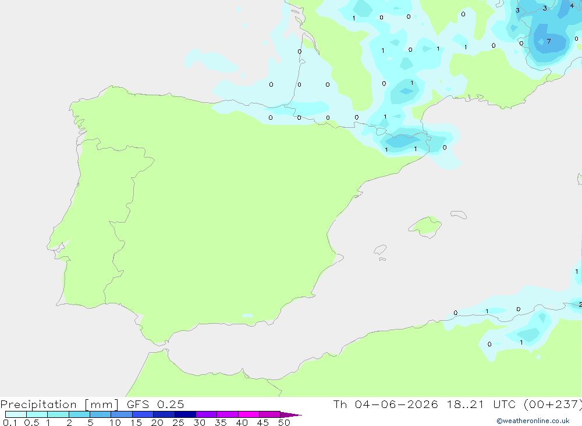Screen dimensions: 582x426
Task: Click the legend label '45'
Action: (x=263, y=423)
